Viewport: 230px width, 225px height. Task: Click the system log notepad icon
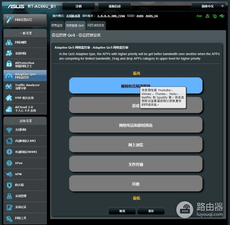(x=9, y=207)
